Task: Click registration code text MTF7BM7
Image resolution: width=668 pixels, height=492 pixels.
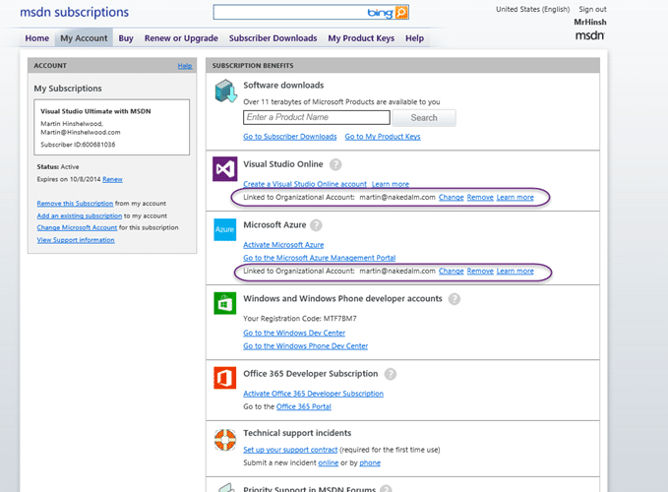Action: pyautogui.click(x=340, y=319)
